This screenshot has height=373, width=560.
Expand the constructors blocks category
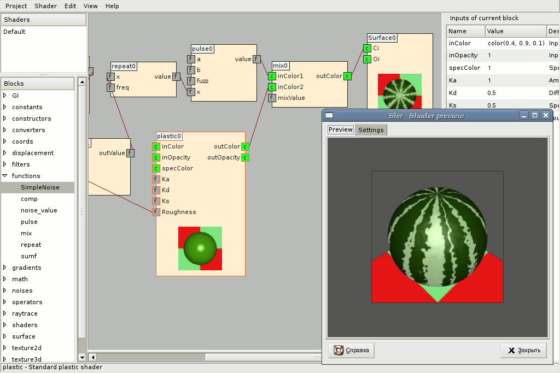pos(5,119)
